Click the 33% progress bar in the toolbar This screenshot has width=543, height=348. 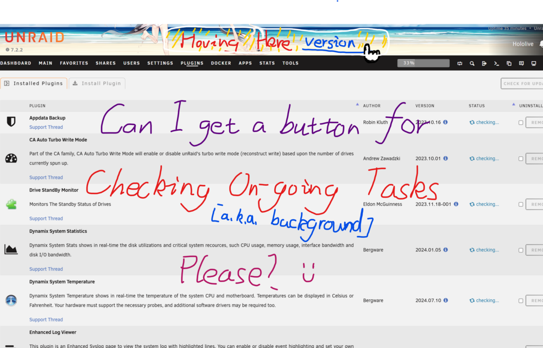point(423,63)
